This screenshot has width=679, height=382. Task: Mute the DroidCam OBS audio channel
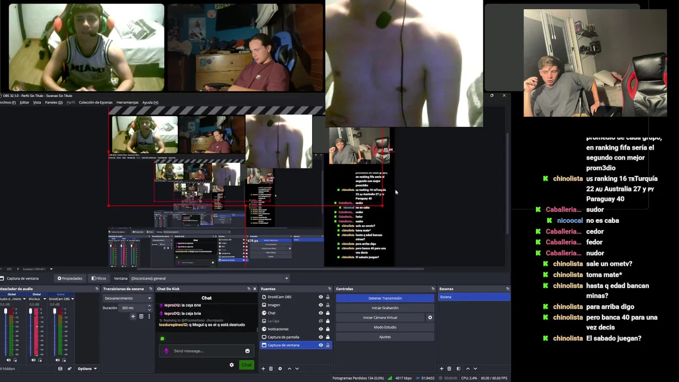pyautogui.click(x=57, y=360)
